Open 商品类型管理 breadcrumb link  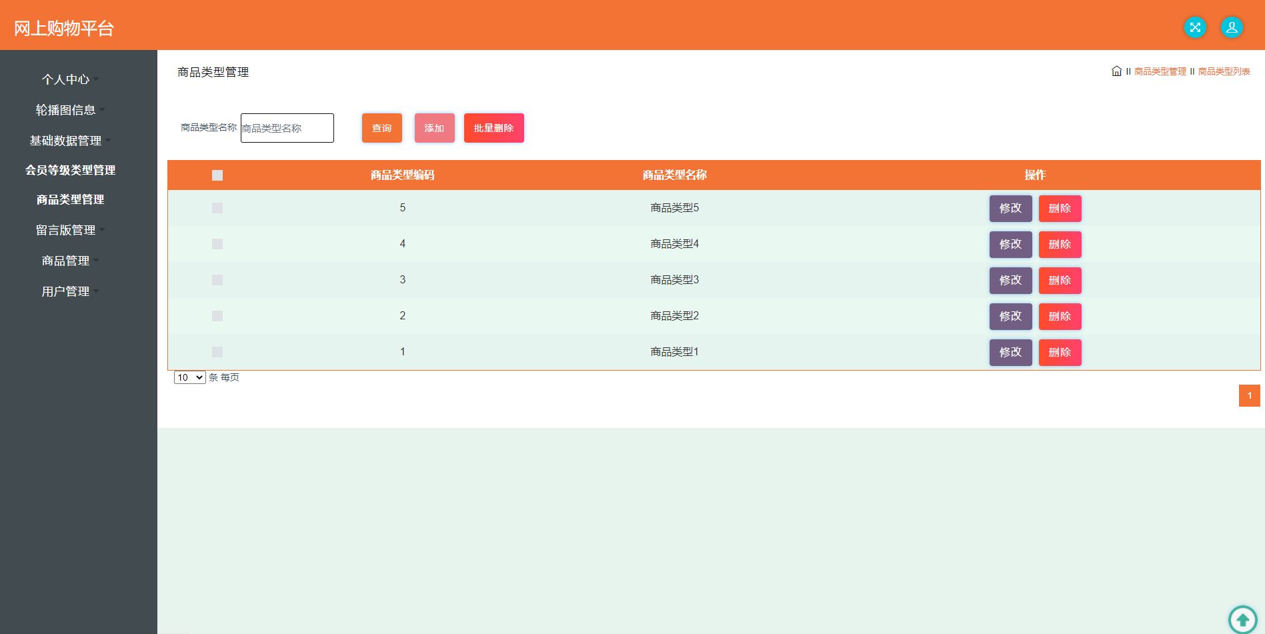1160,71
